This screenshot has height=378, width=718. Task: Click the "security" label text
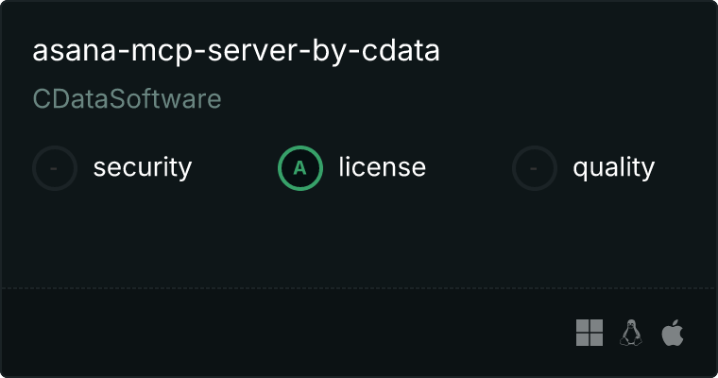[142, 168]
